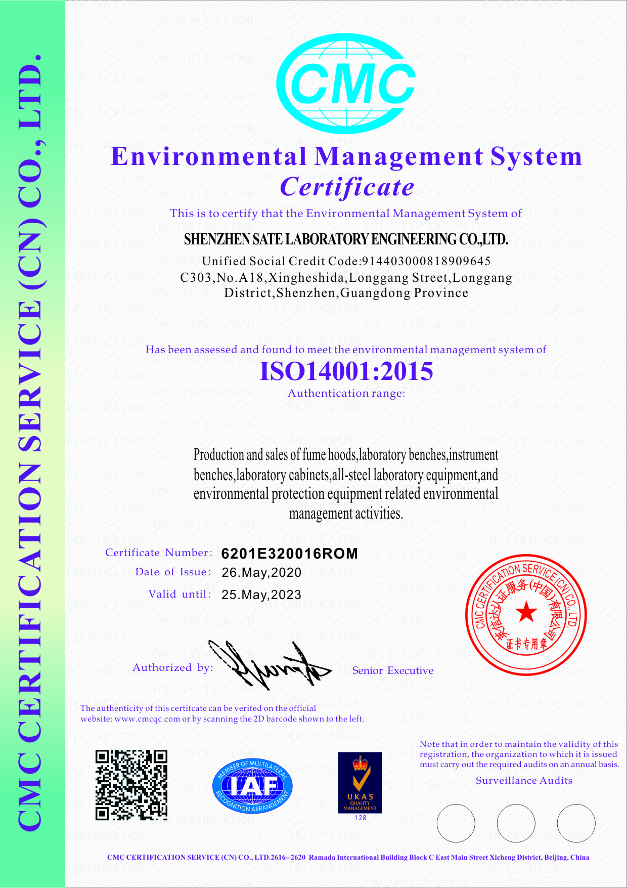
Task: Click the "Surveillance Audits" heading
Action: (524, 781)
